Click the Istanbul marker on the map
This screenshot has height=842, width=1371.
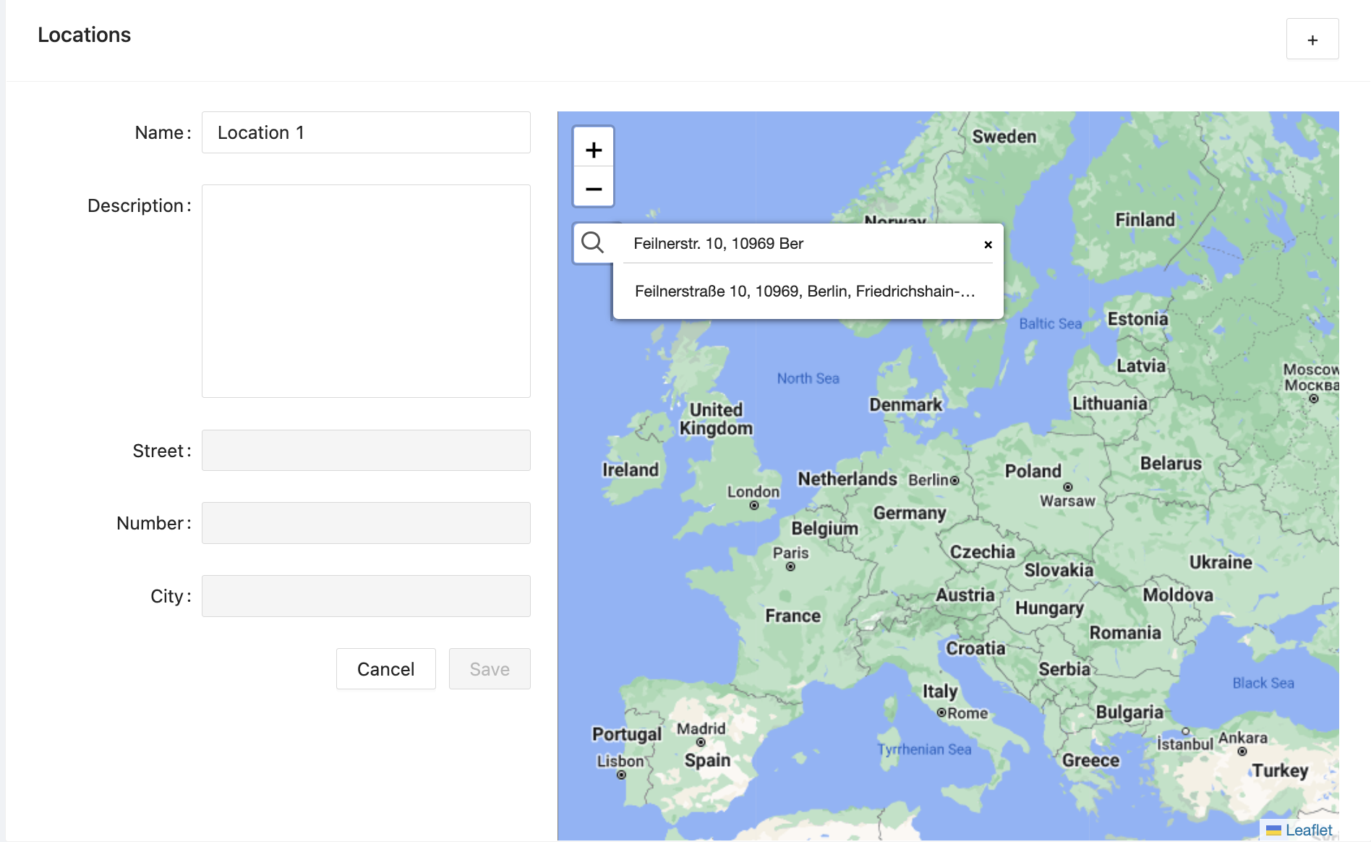pos(1185,731)
